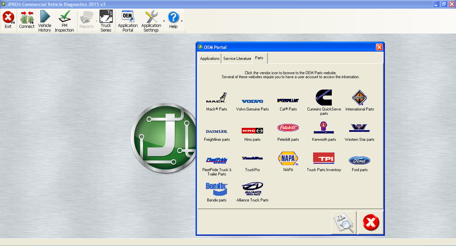Viewport: 456px width, 246px height.
Task: Open Application Portal from the toolbar
Action: [x=128, y=21]
